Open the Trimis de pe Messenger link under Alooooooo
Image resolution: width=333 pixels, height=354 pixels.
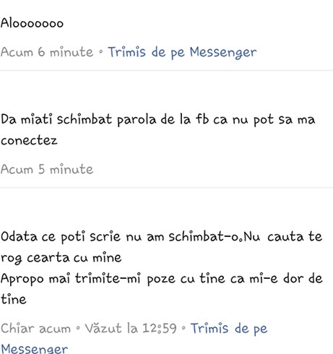point(182,52)
